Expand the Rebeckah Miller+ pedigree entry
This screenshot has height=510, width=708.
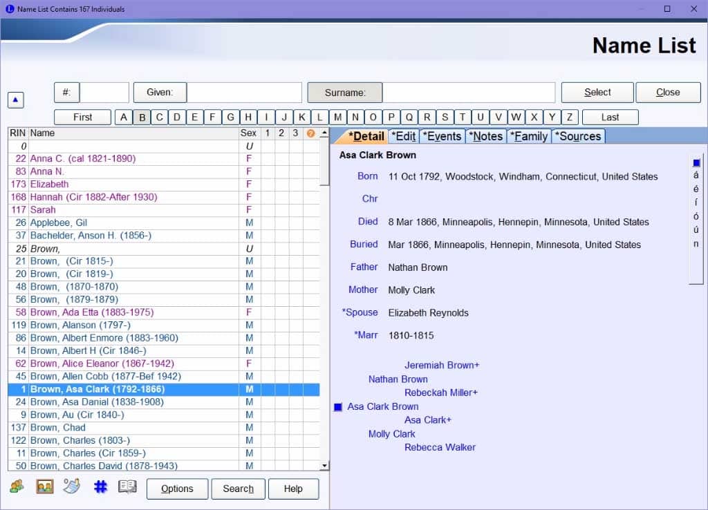pyautogui.click(x=441, y=393)
